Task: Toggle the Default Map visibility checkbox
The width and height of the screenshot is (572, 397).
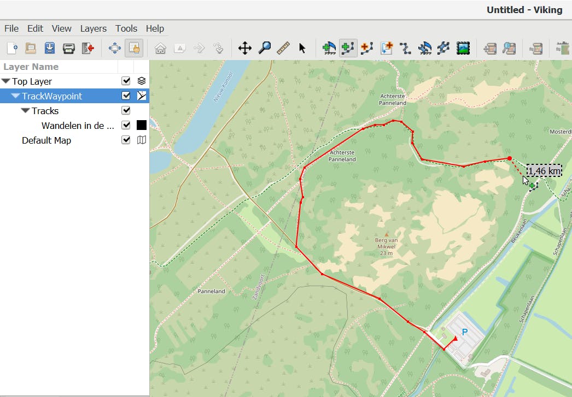Action: (126, 140)
